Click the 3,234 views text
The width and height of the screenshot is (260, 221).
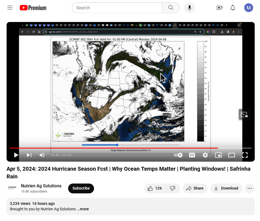20,203
